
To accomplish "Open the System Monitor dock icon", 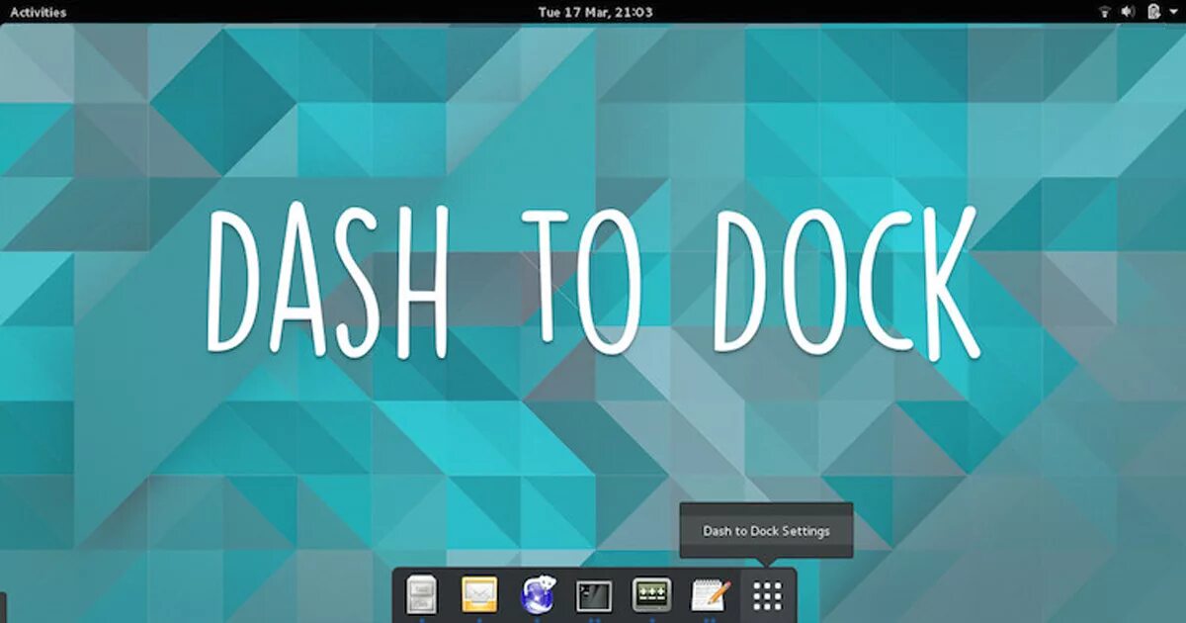I will (651, 595).
